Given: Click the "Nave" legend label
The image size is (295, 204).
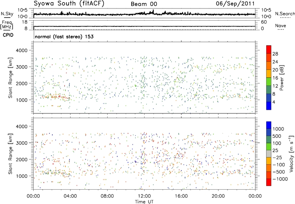Looking at the screenshot, I should (281, 25).
